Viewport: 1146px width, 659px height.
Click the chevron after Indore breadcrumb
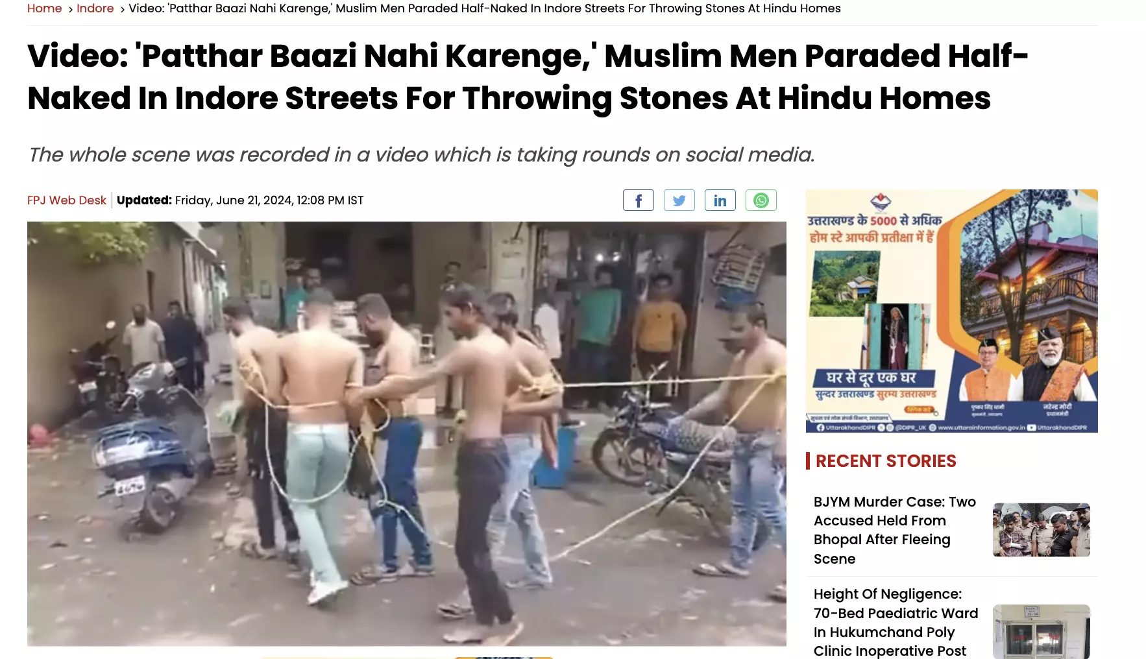(x=122, y=9)
